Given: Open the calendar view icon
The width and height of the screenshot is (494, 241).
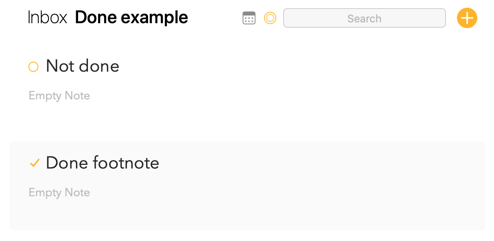Looking at the screenshot, I should pyautogui.click(x=249, y=18).
